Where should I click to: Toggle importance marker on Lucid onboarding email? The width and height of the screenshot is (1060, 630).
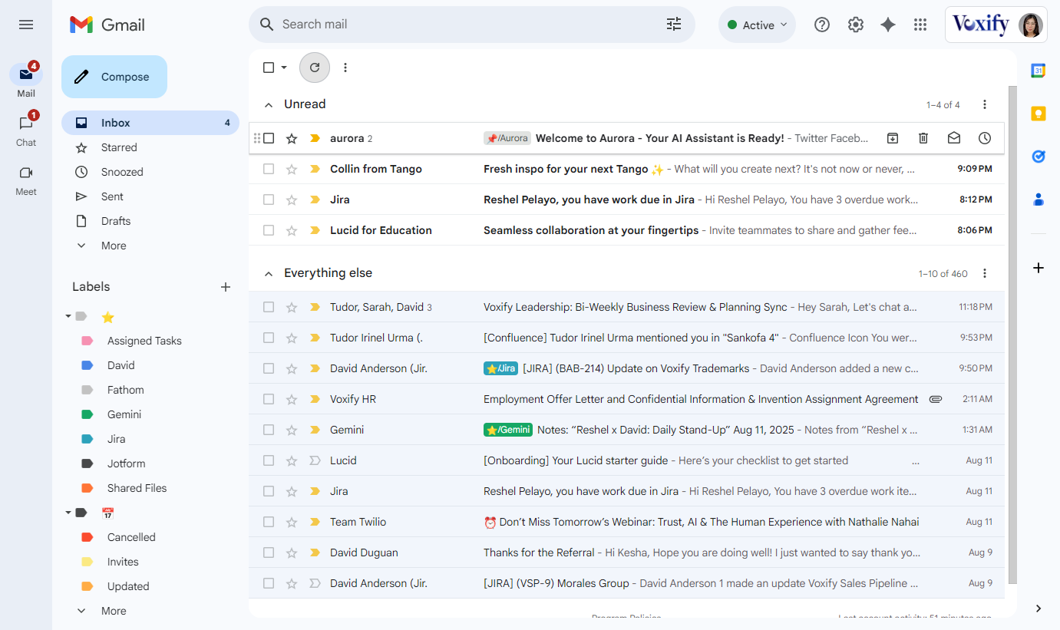click(314, 460)
